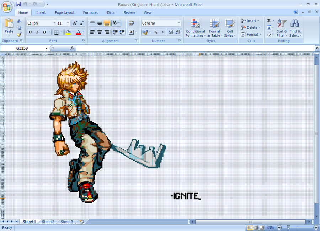Image resolution: width=320 pixels, height=231 pixels.
Task: Toggle Bold formatting
Action: 30,32
